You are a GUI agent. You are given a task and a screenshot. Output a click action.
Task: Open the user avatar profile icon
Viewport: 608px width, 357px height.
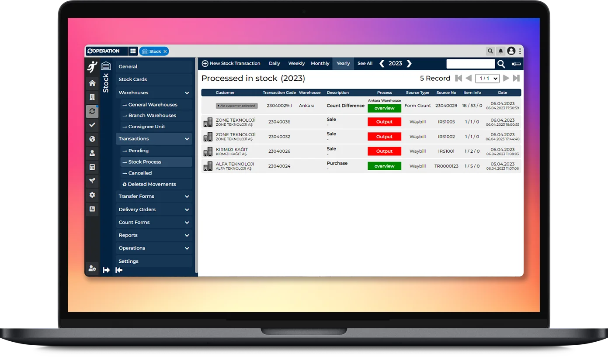tap(511, 51)
